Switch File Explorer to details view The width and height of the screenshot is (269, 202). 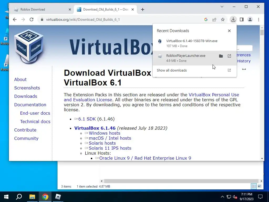tap(254, 186)
